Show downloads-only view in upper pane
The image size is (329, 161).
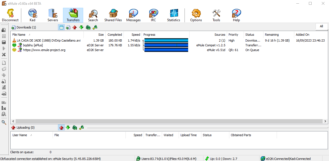[68, 27]
